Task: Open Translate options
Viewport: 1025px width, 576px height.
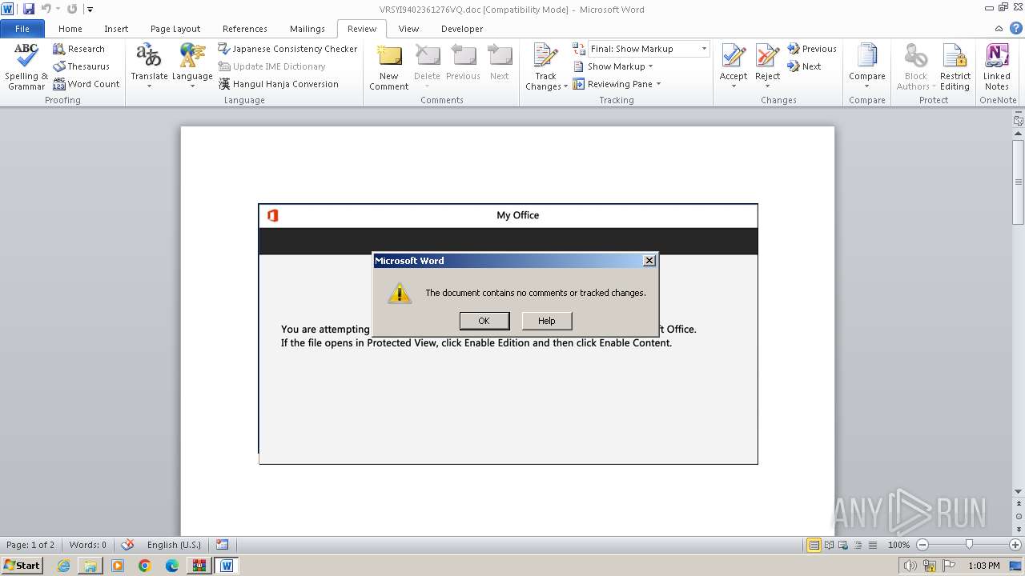Action: [x=149, y=66]
